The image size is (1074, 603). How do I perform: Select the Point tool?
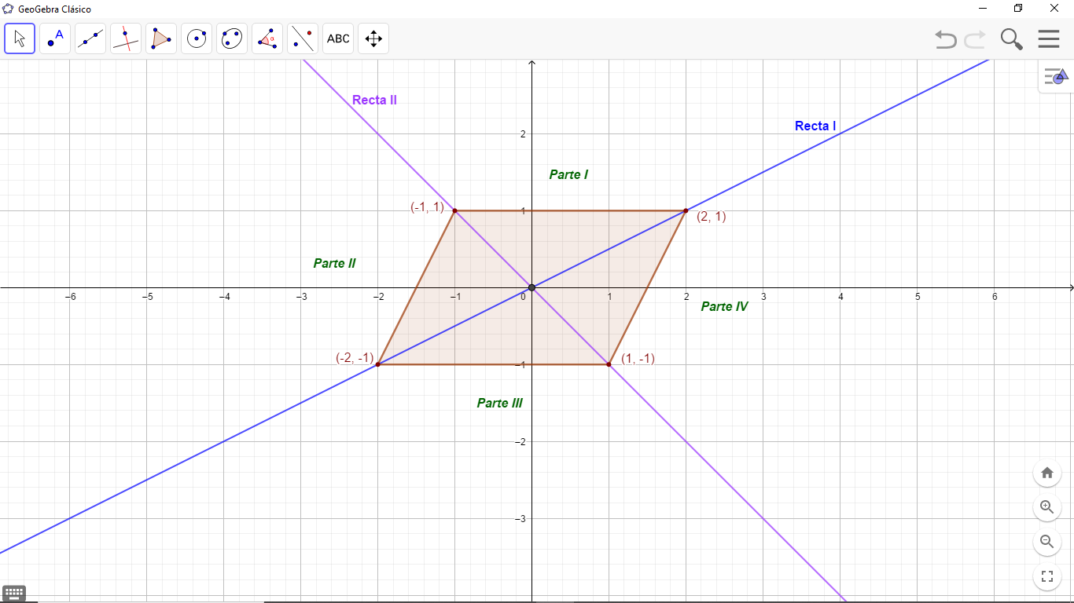coord(55,38)
